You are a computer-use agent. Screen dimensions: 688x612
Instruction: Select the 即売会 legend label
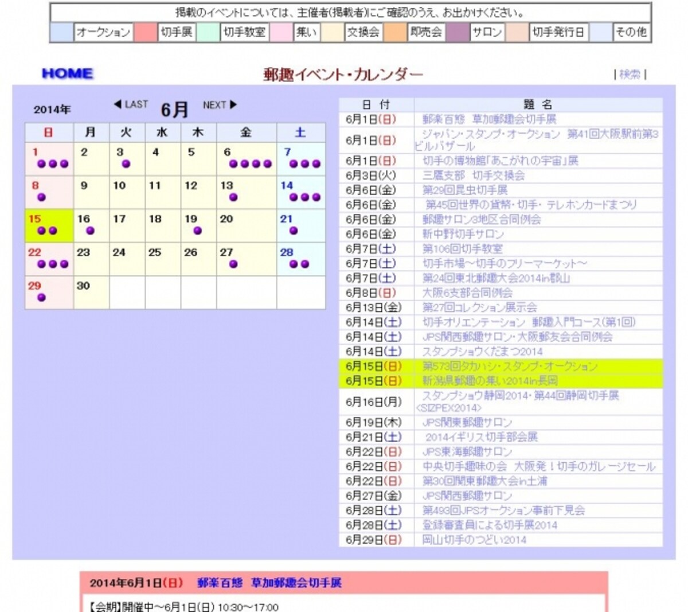point(426,32)
